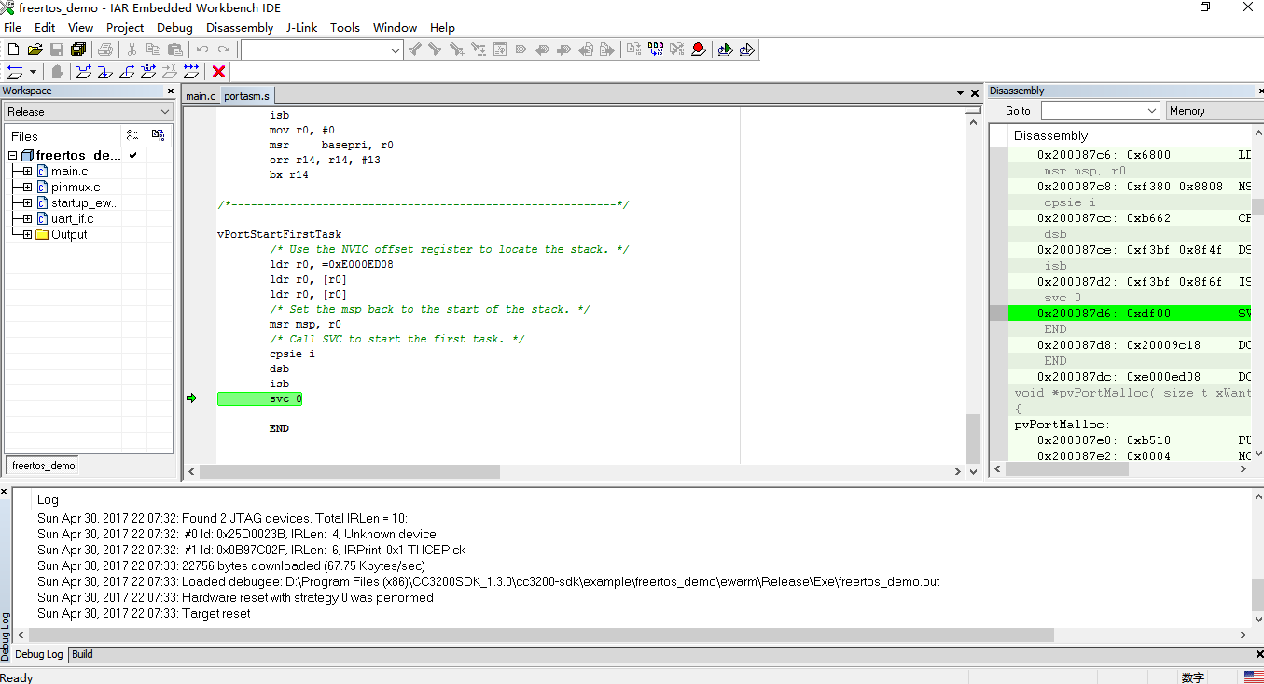
Task: Click the highlighted svc 0 line in editor
Action: tap(260, 399)
